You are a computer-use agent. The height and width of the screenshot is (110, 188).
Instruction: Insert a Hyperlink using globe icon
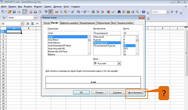(x=93, y=12)
